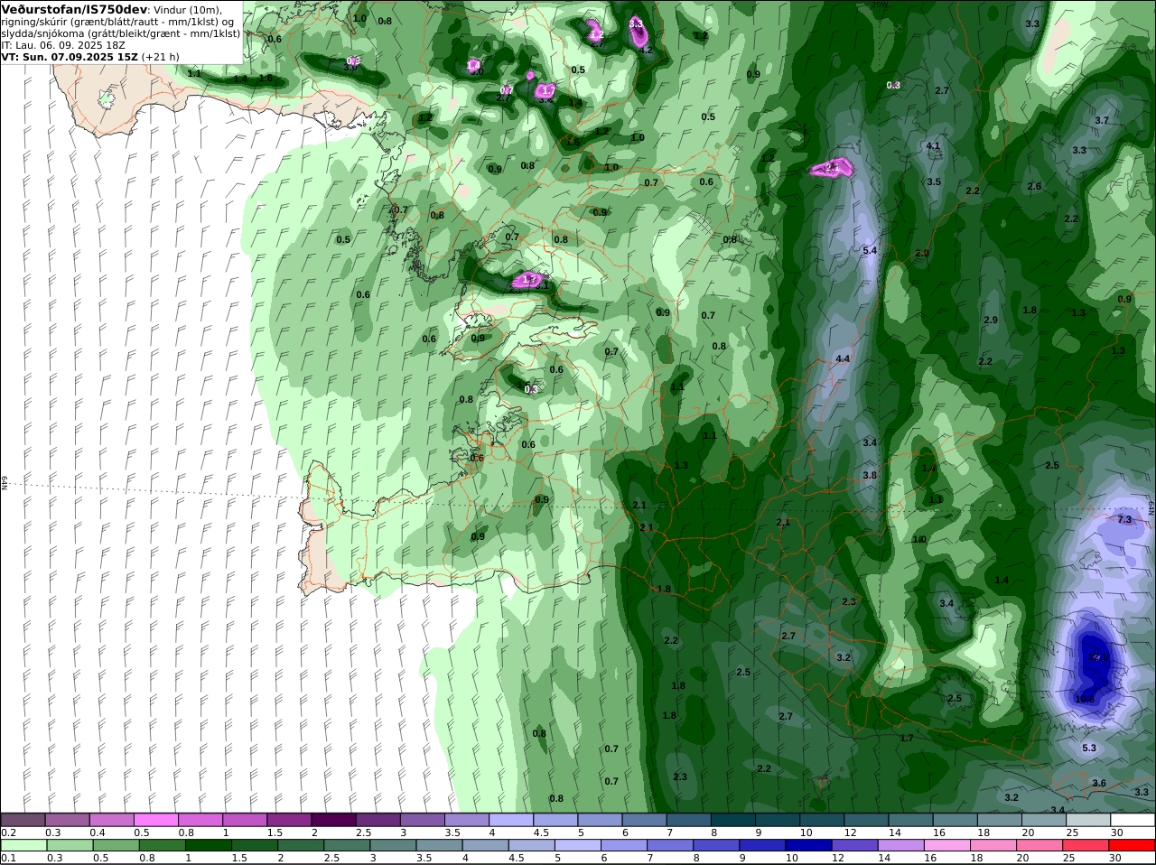Screen dimensions: 1156x865
Task: Select the valid time VT: Sun. 07.09.2025 15Z
Action: tap(70, 56)
